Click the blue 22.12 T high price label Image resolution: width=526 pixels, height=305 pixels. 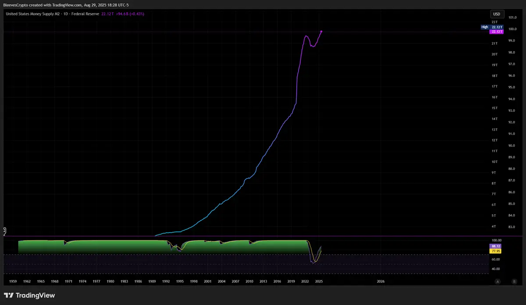(497, 27)
